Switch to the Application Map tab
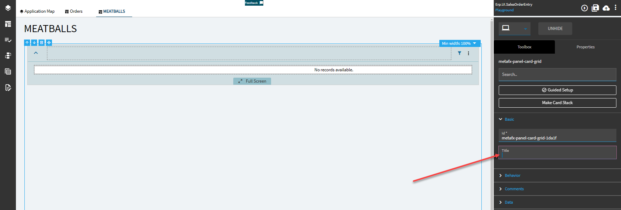Screen dimensions: 621x210 point(37,11)
